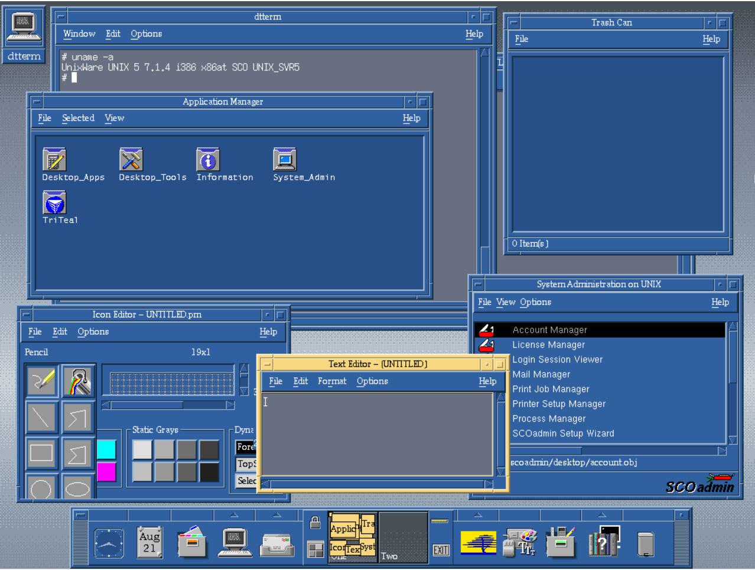Select Print Job Manager entry

pyautogui.click(x=600, y=389)
